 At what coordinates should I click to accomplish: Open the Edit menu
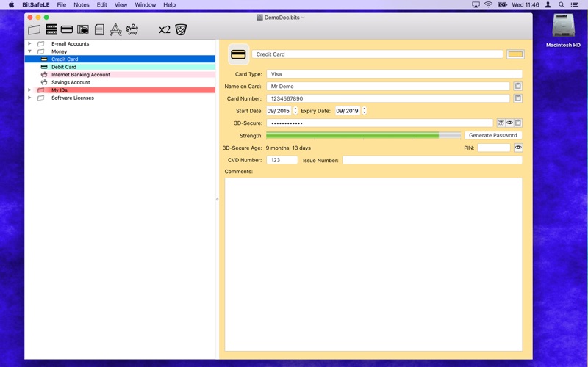pyautogui.click(x=102, y=4)
